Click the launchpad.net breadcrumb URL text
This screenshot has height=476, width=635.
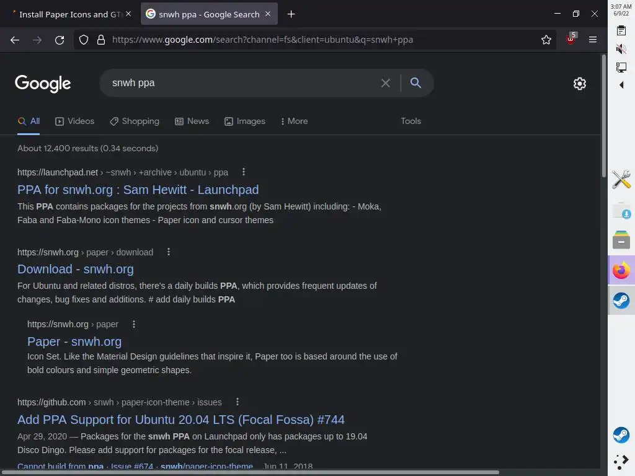[x=123, y=172]
